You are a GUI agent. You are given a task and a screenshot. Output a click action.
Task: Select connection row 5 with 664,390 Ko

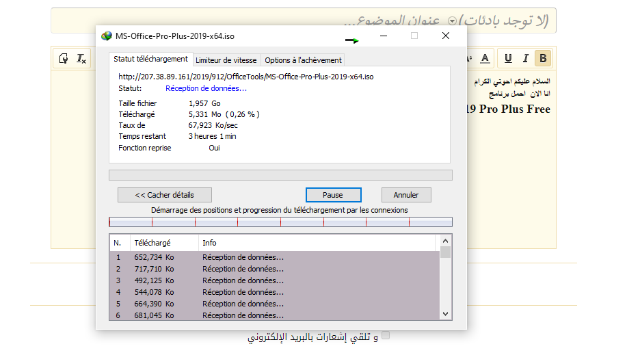pos(274,304)
